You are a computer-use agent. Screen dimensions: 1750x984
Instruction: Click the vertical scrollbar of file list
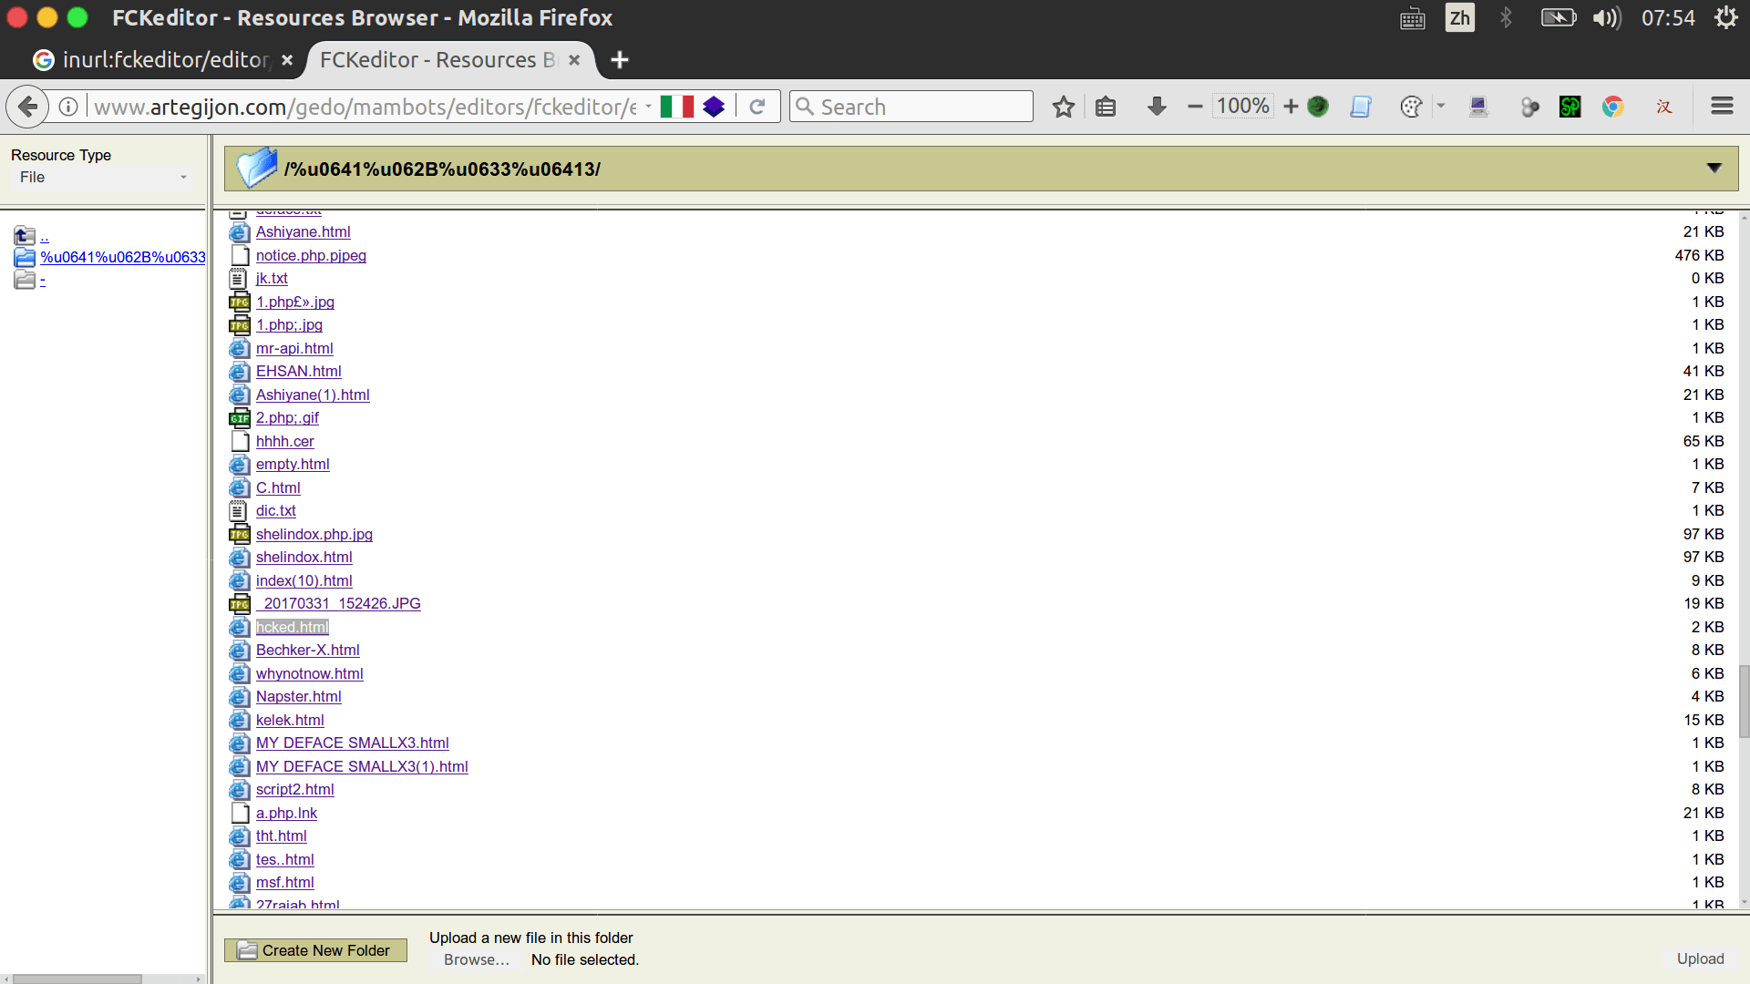click(x=1744, y=702)
